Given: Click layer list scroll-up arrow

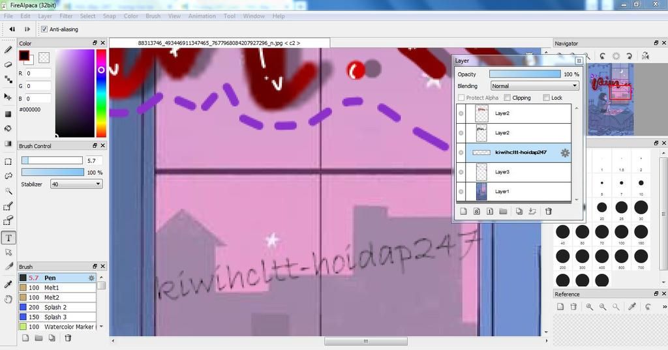Looking at the screenshot, I should 577,109.
